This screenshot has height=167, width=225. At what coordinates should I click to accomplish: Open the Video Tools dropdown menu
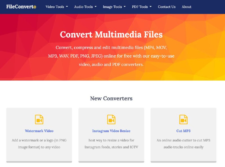tap(57, 7)
